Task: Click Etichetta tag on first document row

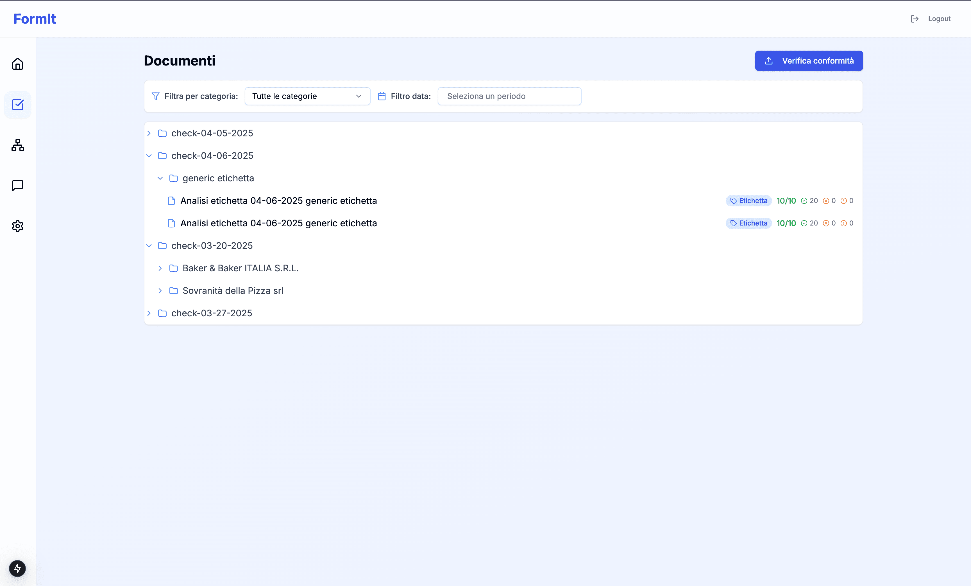Action: 748,201
